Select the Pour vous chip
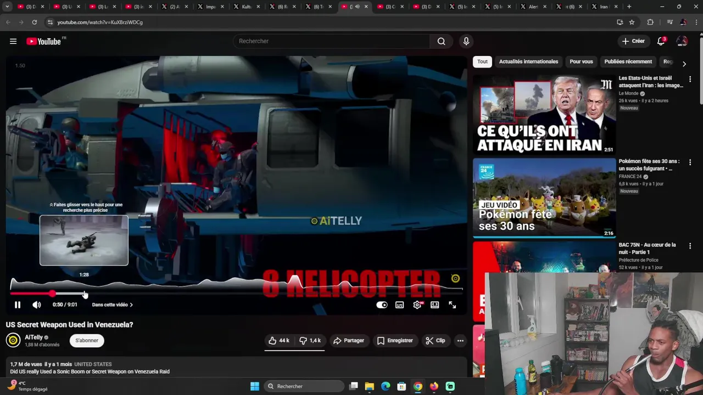 point(581,61)
